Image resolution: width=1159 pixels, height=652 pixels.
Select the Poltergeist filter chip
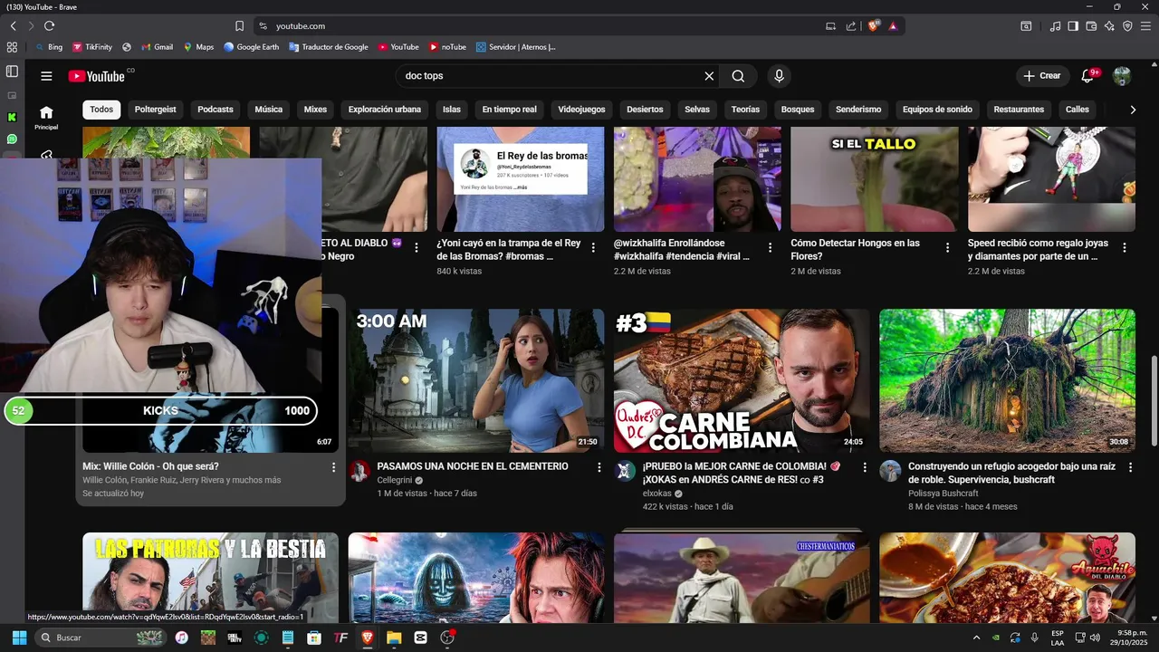[156, 110]
